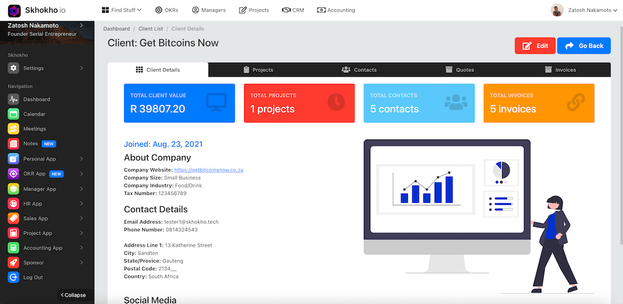Screen dimensions: 623x304
Task: Open the Dashboard pulse icon
Action: coord(13,99)
